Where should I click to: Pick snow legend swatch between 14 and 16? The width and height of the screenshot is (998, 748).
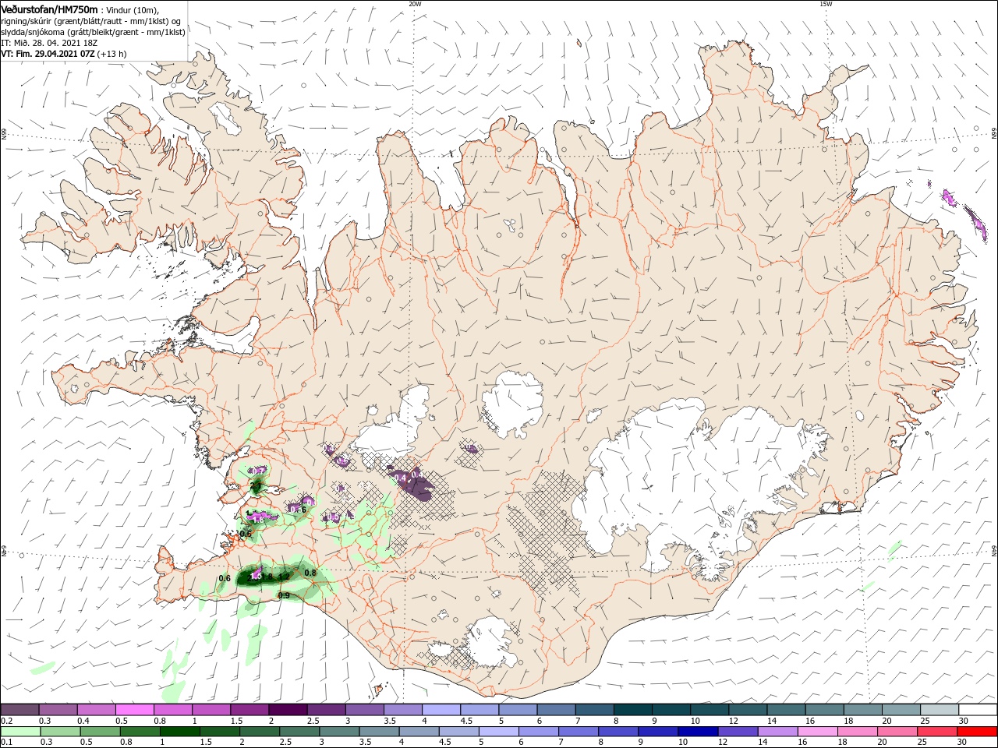786,710
